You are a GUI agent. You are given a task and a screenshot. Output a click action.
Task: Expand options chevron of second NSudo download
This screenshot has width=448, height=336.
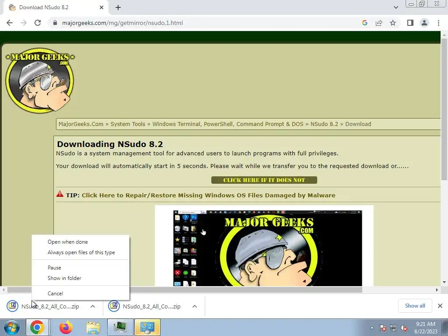pos(195,306)
